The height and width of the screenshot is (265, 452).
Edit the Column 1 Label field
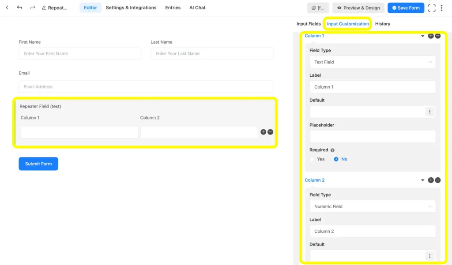373,87
